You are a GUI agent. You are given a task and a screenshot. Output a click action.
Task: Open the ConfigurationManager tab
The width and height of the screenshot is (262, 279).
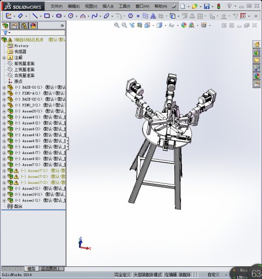point(24,26)
